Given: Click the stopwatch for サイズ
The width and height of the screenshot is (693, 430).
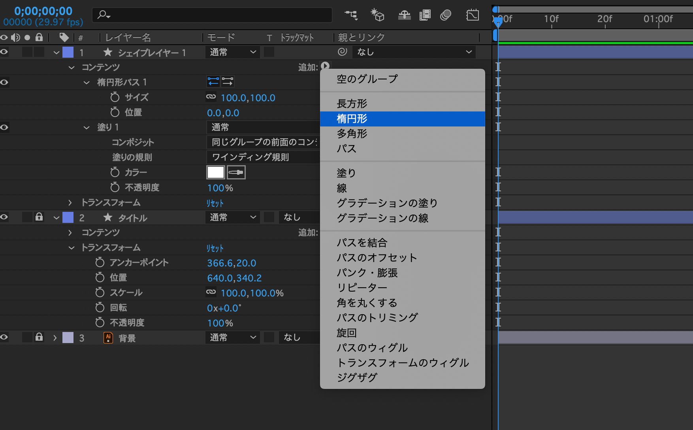Looking at the screenshot, I should tap(115, 97).
